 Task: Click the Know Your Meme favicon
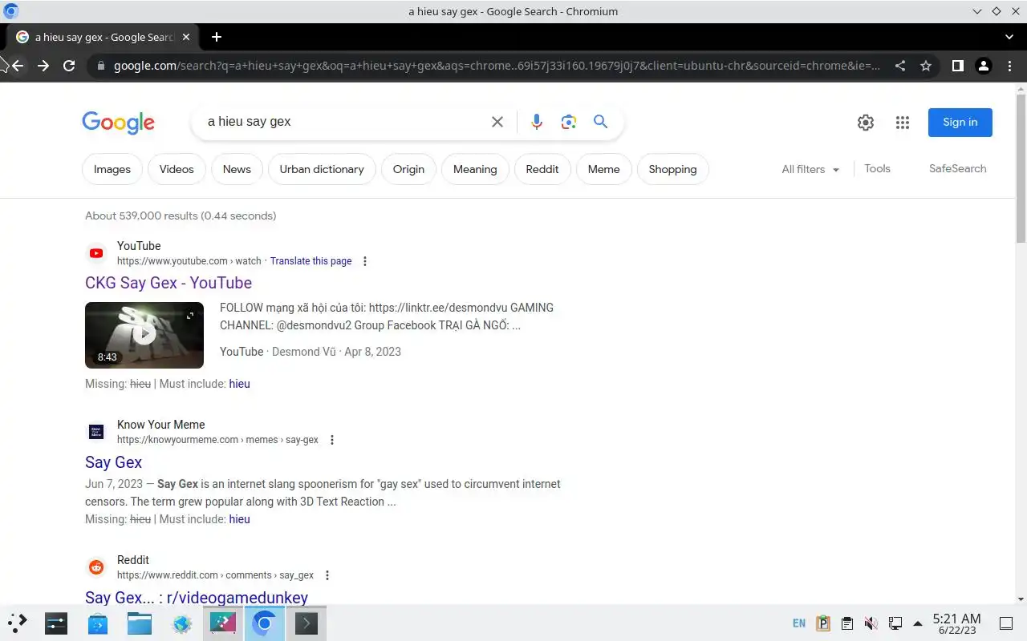click(96, 432)
